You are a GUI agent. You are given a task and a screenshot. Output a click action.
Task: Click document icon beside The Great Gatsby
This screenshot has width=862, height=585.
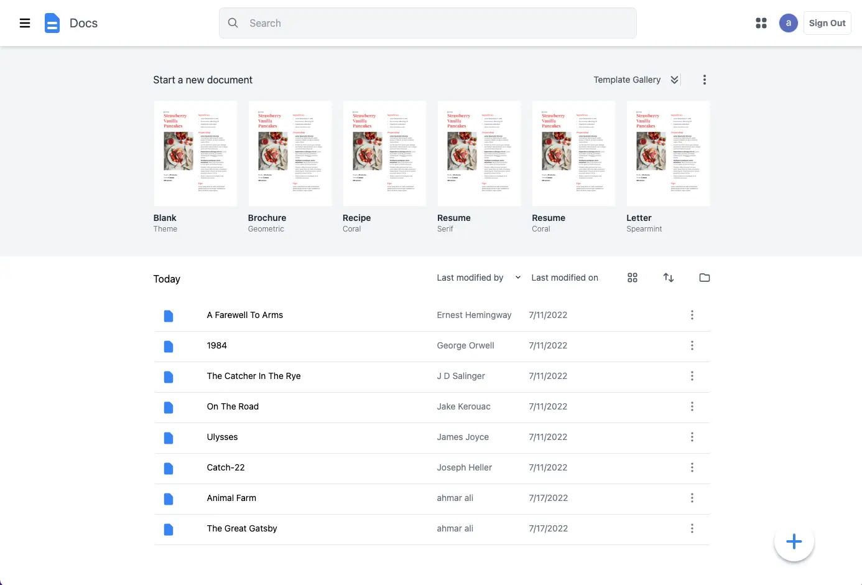(169, 530)
